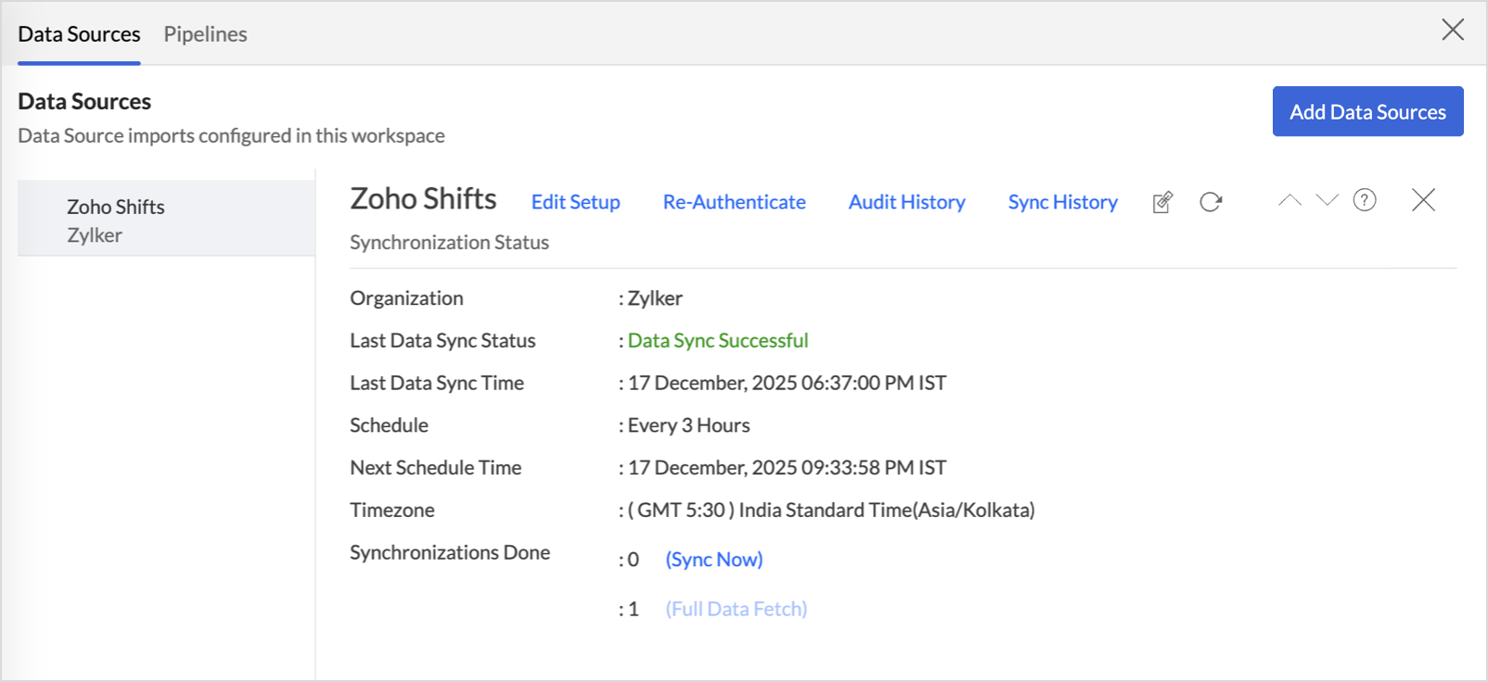Trigger the Sync Now link
Image resolution: width=1488 pixels, height=682 pixels.
click(x=713, y=560)
